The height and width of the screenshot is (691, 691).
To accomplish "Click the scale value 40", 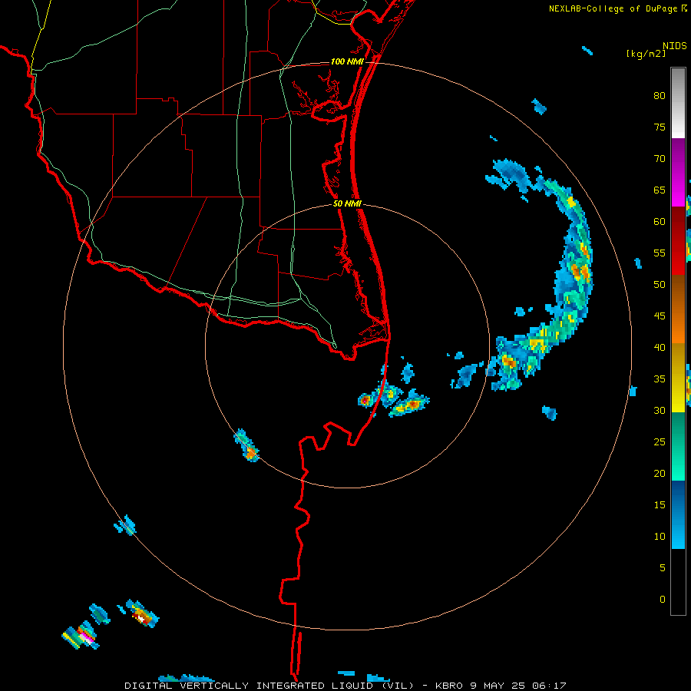I will pyautogui.click(x=660, y=347).
